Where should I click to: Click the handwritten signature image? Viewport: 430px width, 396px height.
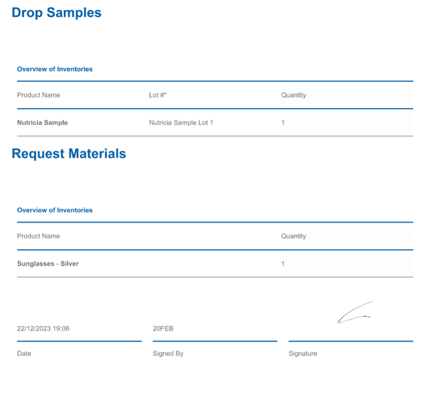click(354, 314)
